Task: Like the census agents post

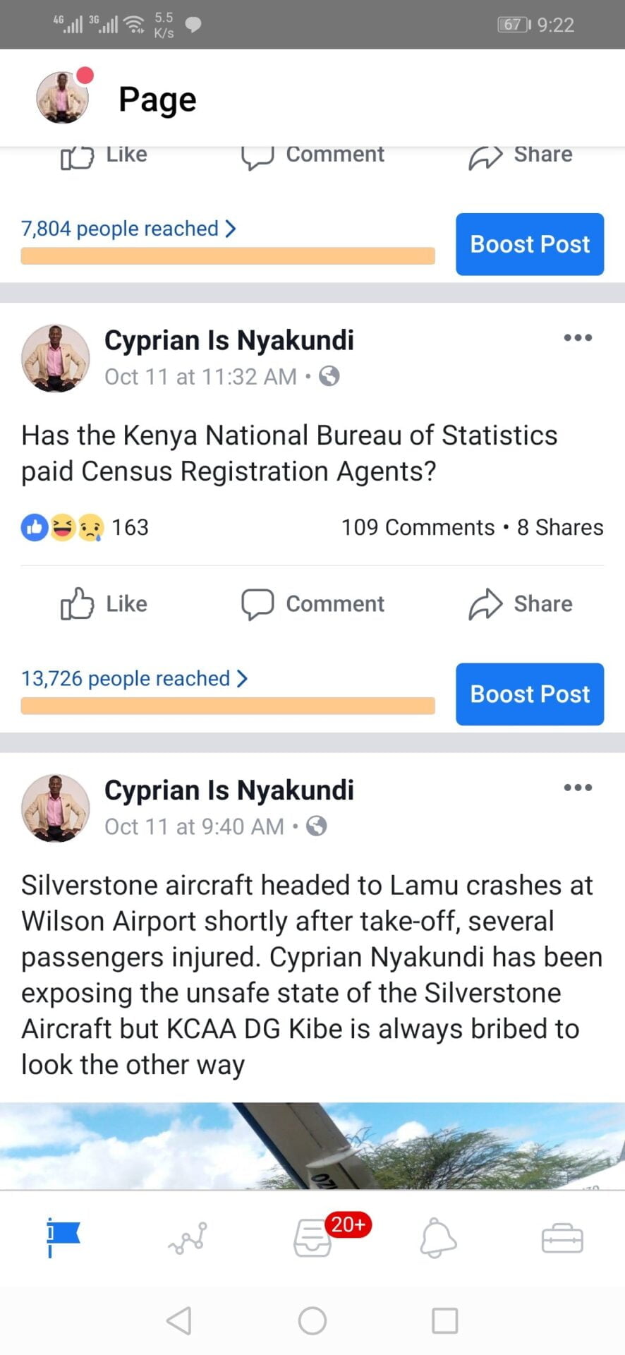Action: point(104,604)
